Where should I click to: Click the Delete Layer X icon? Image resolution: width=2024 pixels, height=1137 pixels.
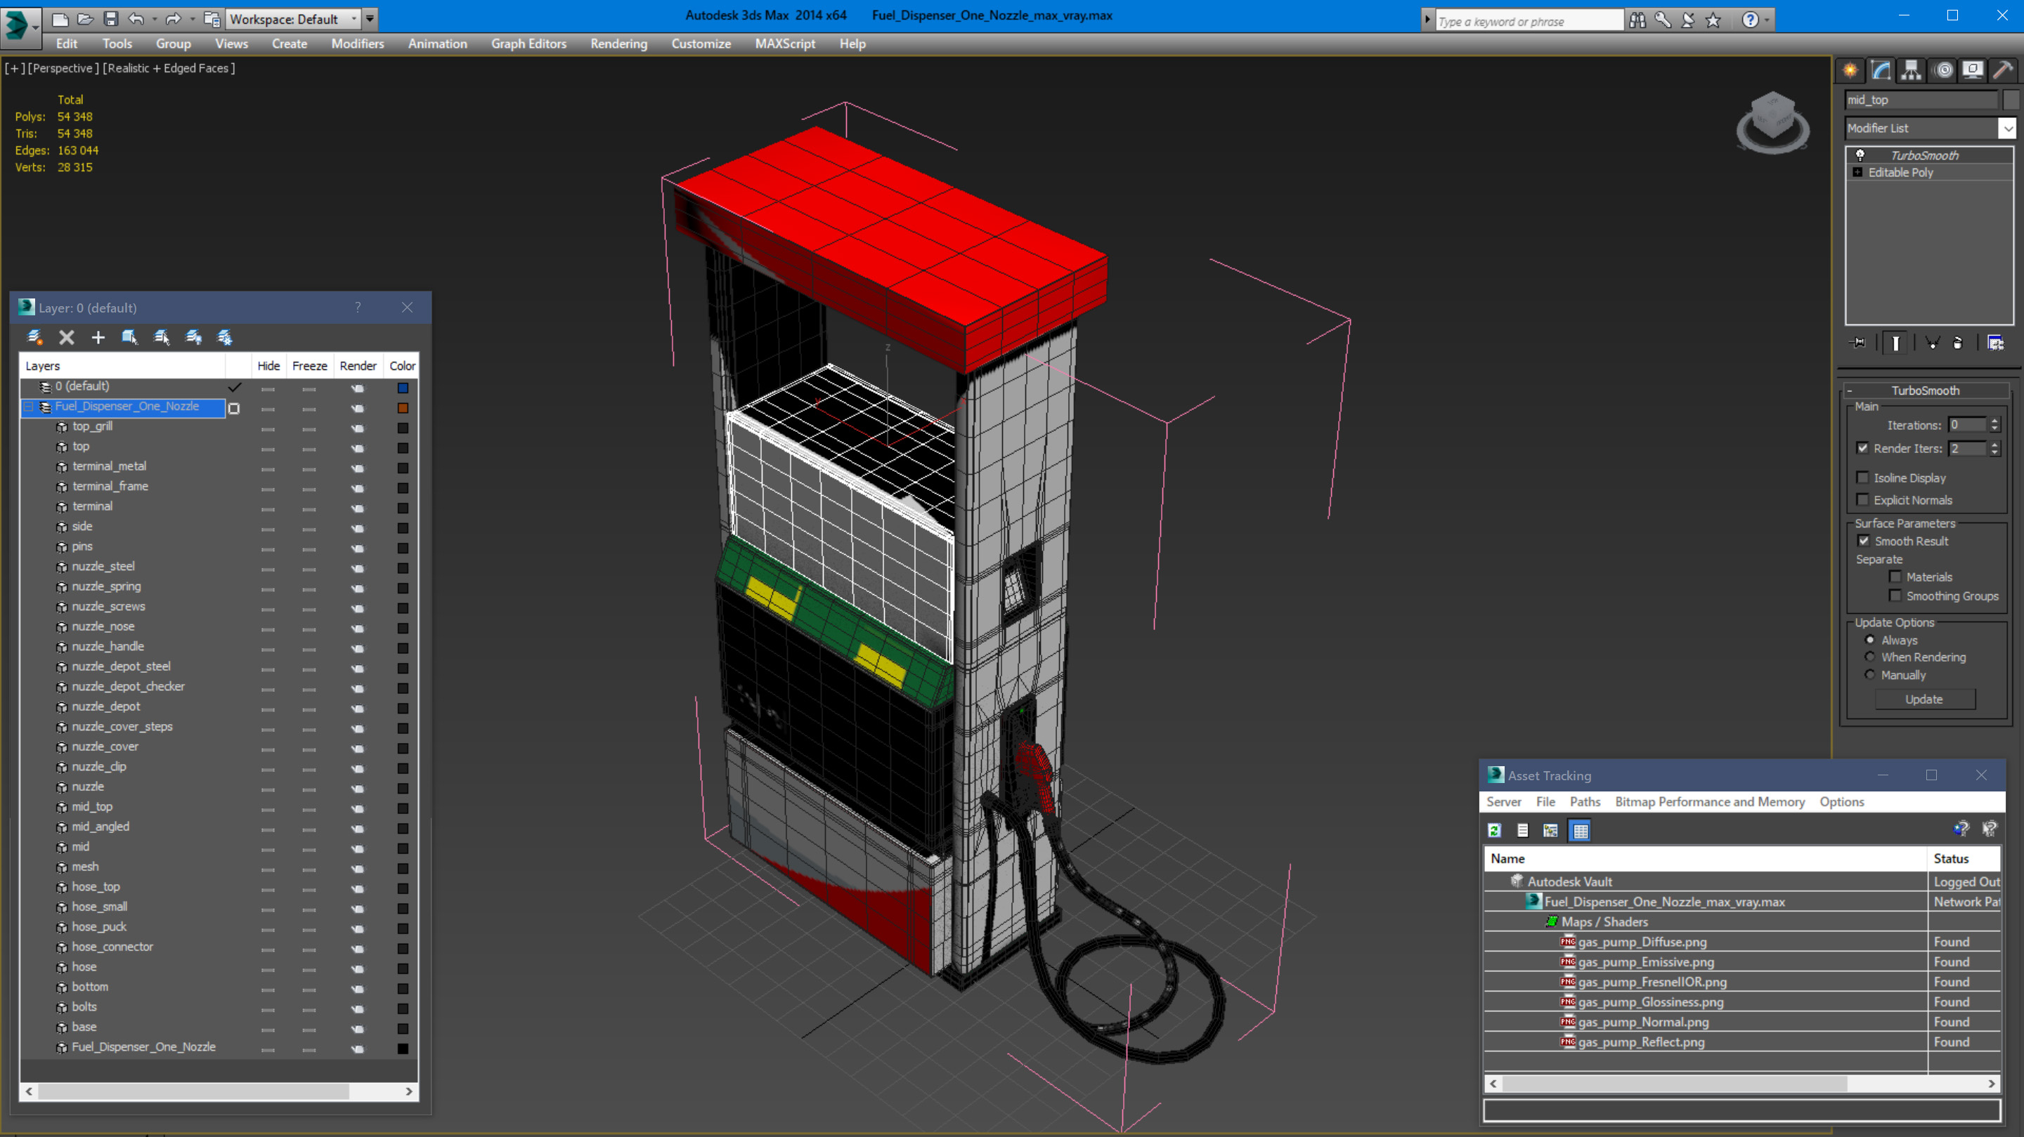[x=67, y=338]
